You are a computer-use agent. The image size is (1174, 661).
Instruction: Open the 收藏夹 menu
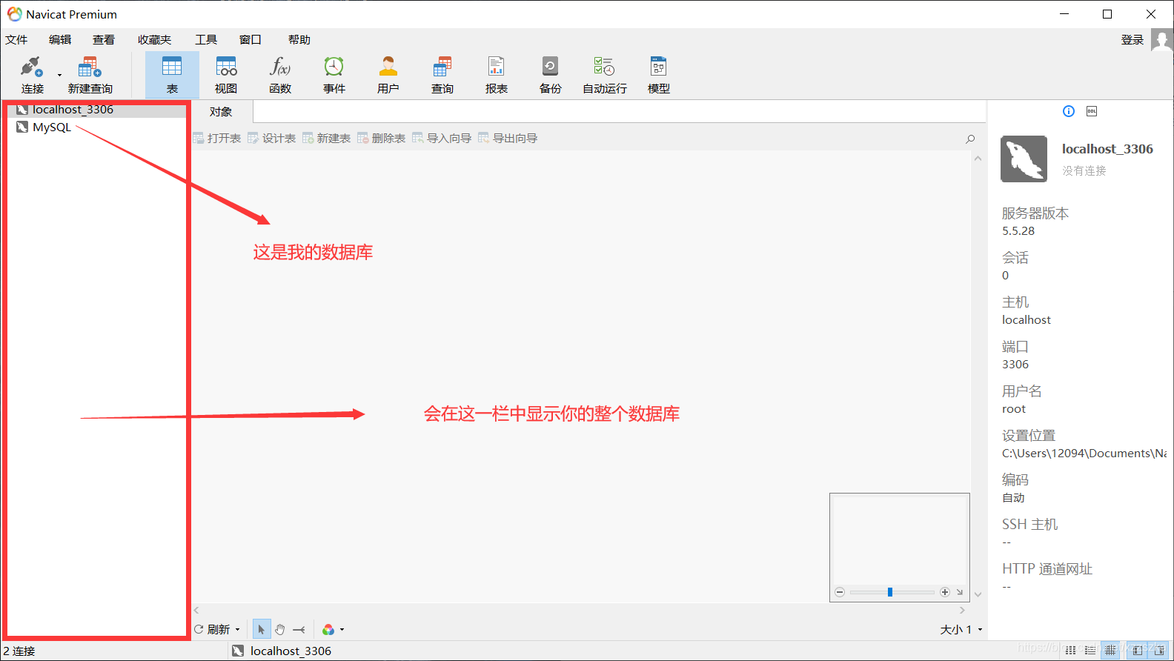coord(154,40)
